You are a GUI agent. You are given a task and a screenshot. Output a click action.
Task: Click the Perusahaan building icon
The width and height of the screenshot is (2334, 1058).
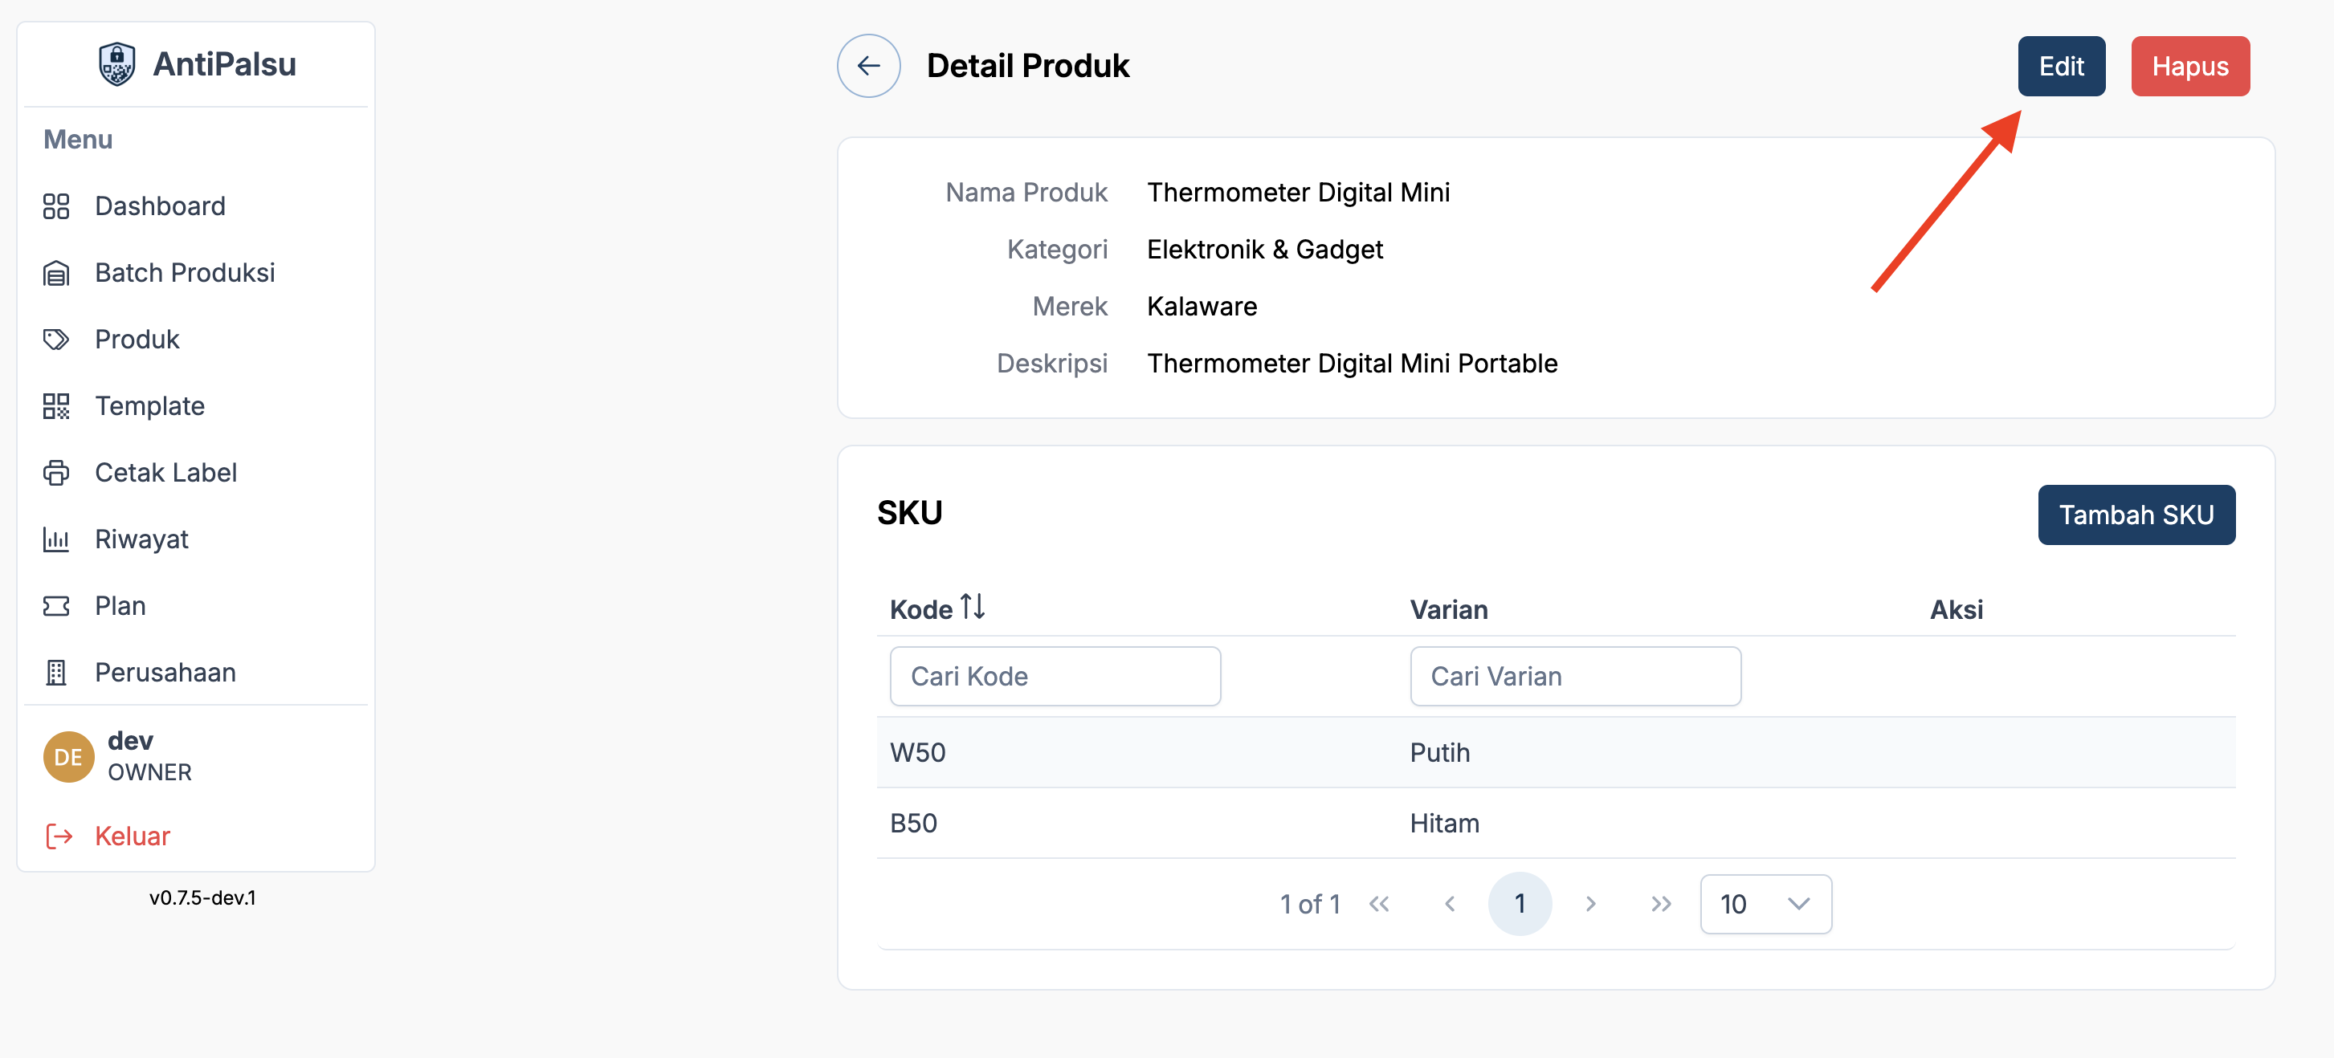tap(56, 672)
